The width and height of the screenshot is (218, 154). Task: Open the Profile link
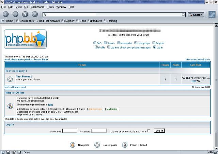[x=100, y=47]
